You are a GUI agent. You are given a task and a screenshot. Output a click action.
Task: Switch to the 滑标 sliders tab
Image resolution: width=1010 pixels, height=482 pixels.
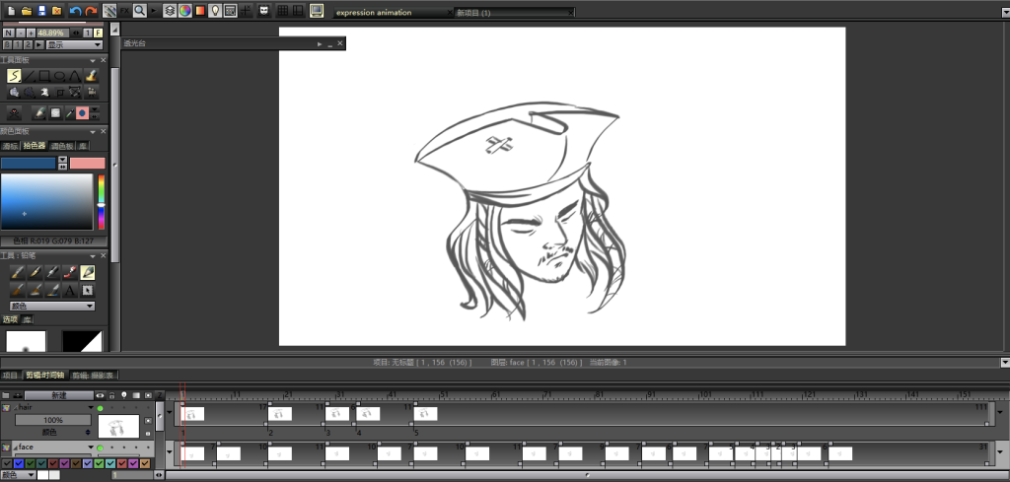coord(10,146)
